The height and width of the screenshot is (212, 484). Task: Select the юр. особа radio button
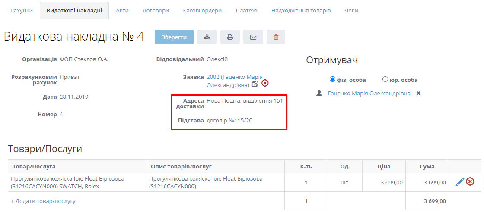(385, 79)
